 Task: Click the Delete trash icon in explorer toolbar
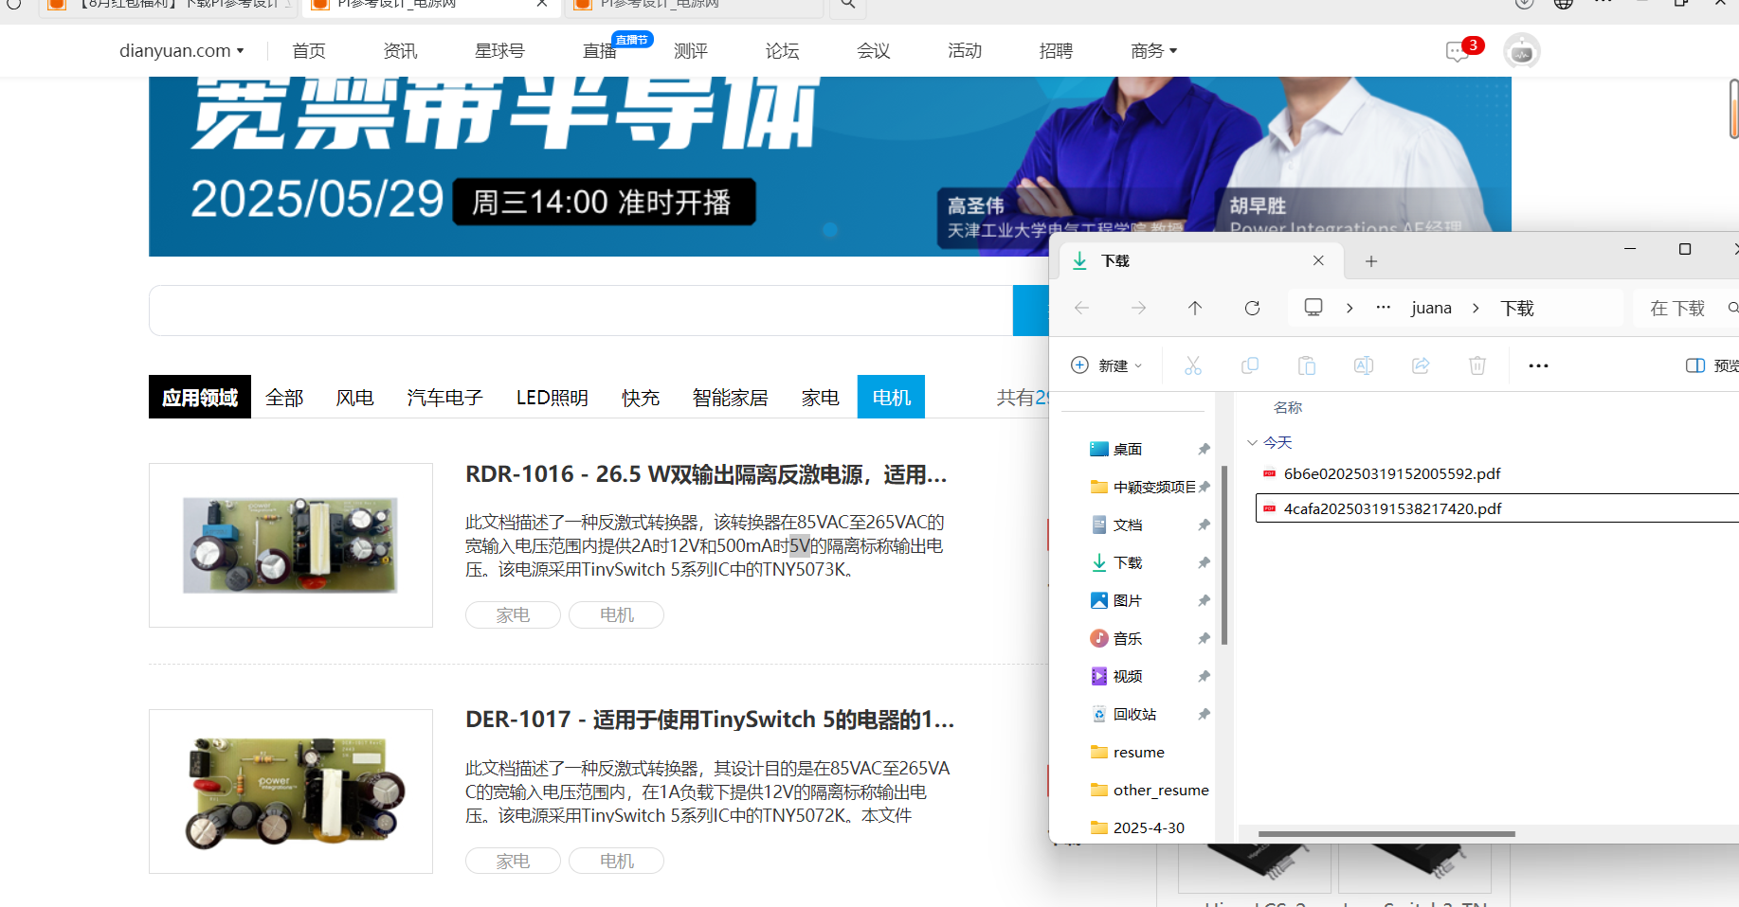[1477, 365]
